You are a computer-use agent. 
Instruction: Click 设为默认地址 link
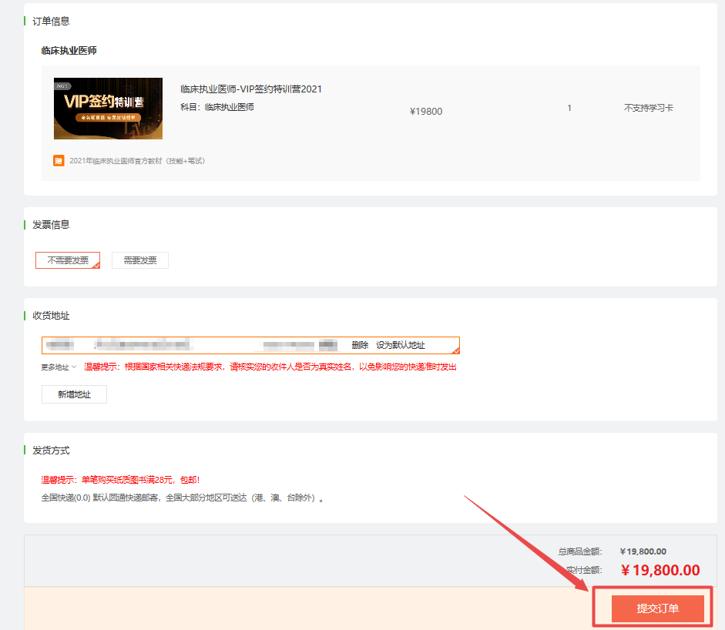click(401, 345)
